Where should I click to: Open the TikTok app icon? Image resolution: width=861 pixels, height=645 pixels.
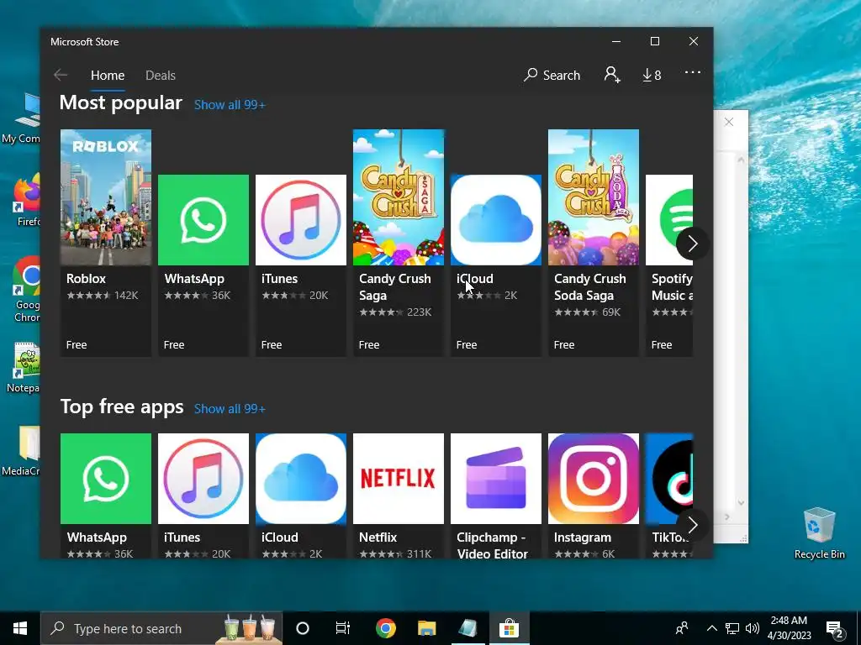point(669,479)
